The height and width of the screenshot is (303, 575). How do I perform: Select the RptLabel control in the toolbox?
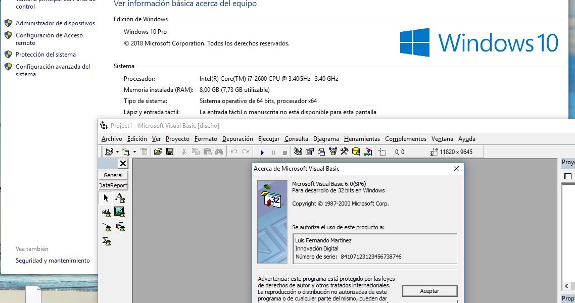click(x=120, y=197)
